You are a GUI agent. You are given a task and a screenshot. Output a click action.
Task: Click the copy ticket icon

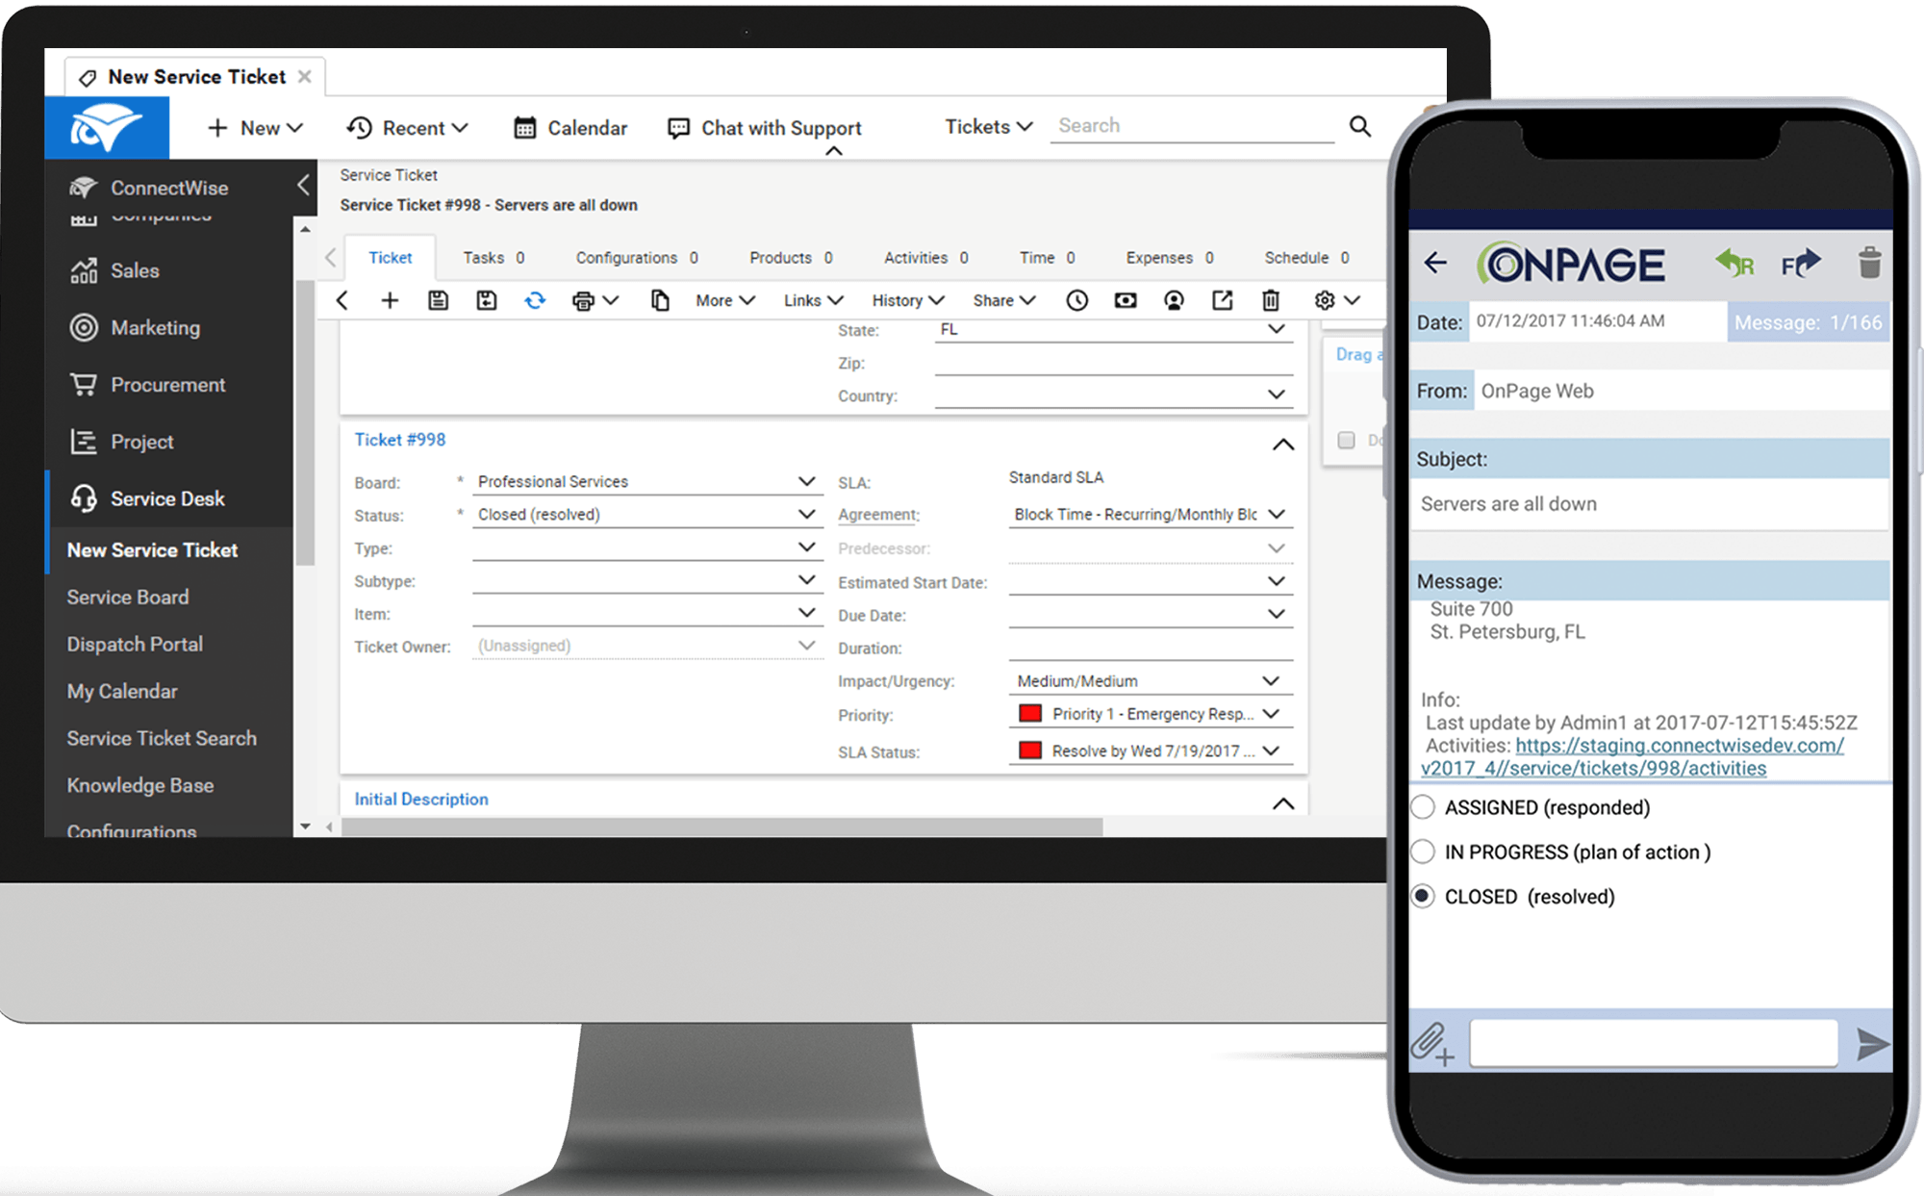coord(659,300)
